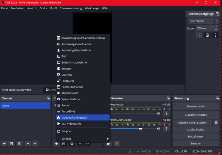The width and height of the screenshot is (222, 155).
Task: Undock the Audiomixer panel
Action: tap(169, 98)
